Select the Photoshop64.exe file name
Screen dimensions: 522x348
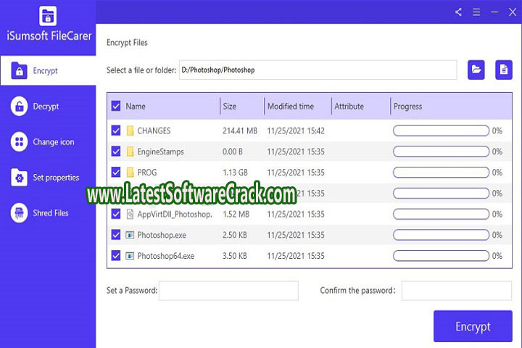166,256
